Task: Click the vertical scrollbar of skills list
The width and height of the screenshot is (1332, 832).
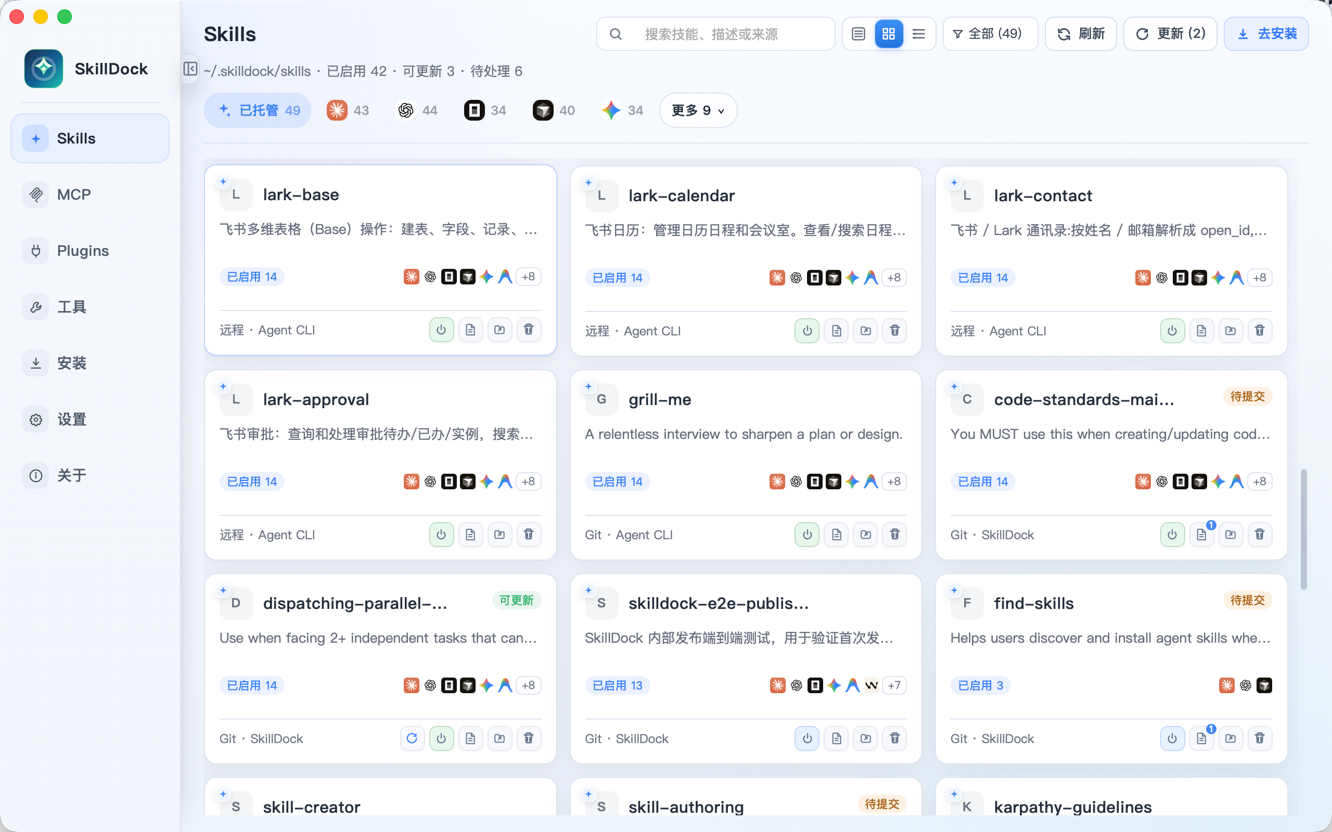Action: pos(1303,529)
